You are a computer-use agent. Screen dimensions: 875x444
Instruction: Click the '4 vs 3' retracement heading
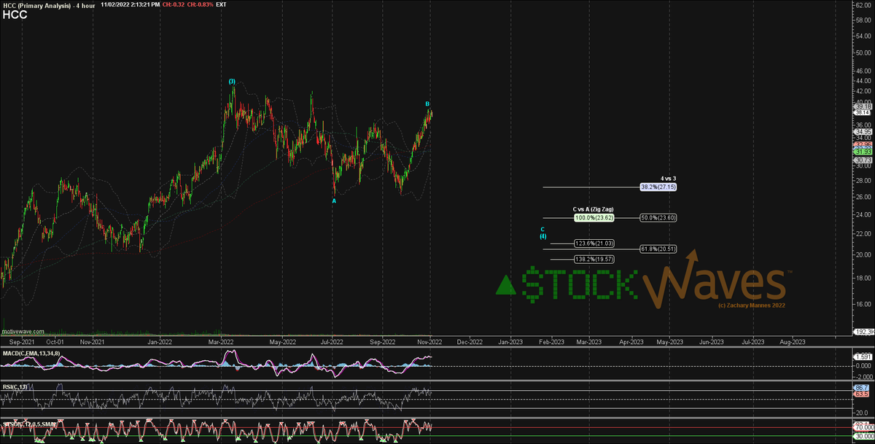pos(668,178)
